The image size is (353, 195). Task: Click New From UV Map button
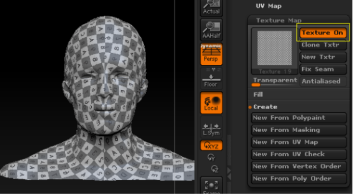(298, 142)
